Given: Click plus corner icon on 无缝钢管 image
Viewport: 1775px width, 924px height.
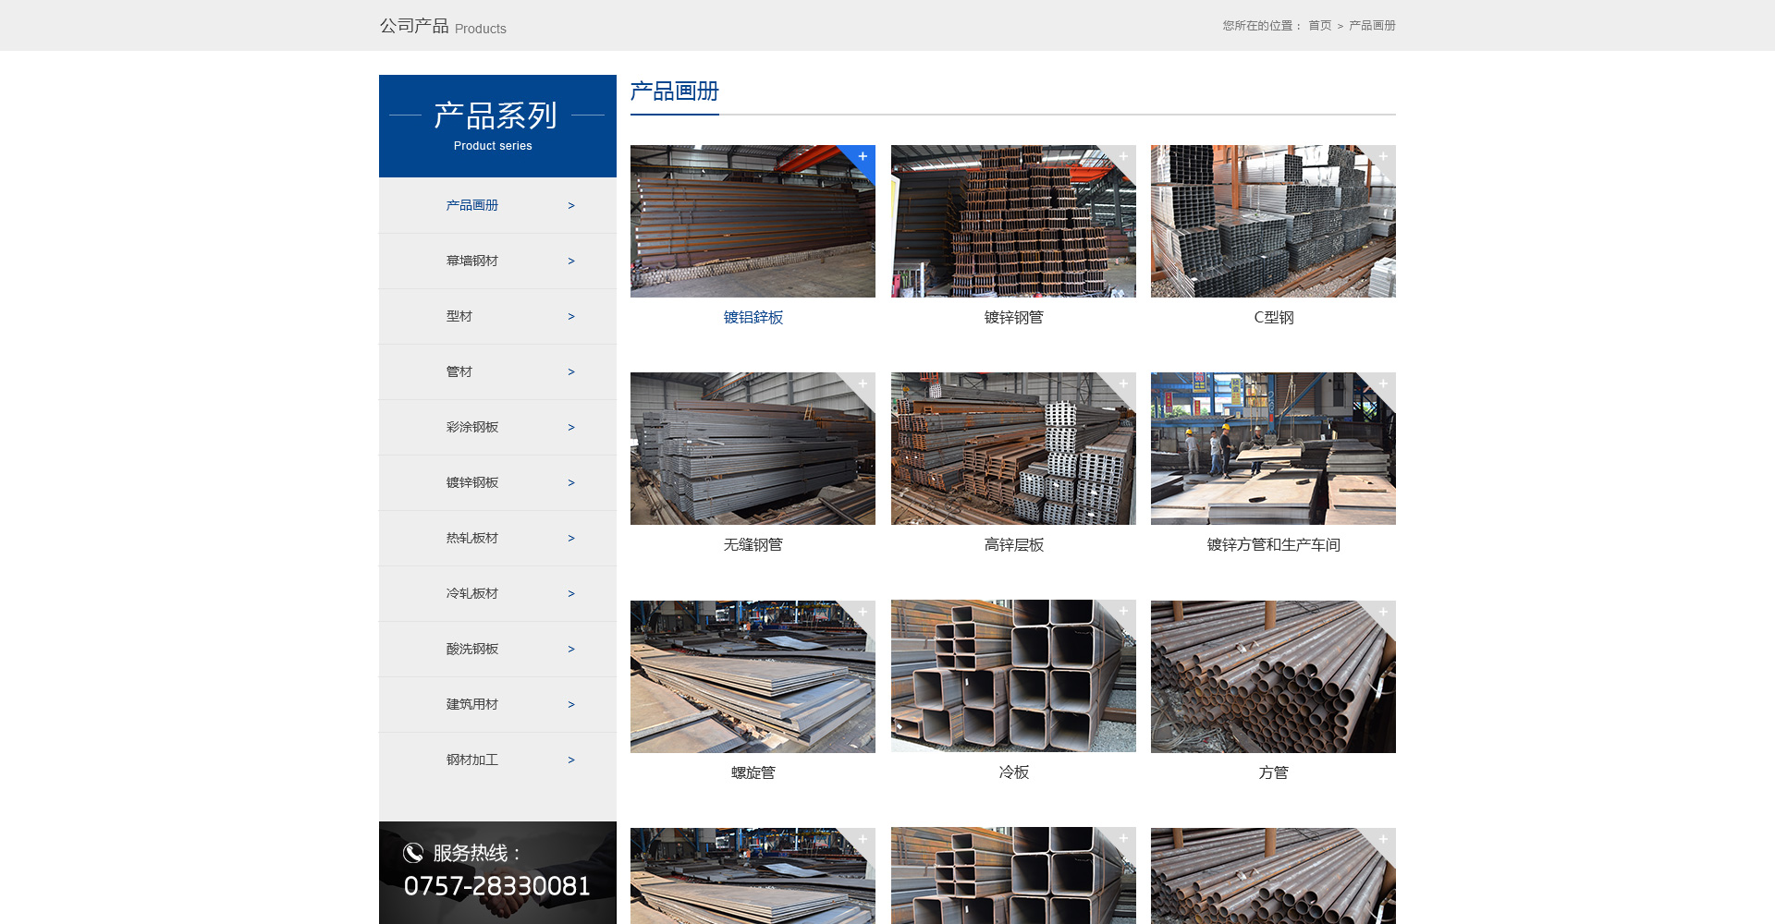Looking at the screenshot, I should coord(863,383).
